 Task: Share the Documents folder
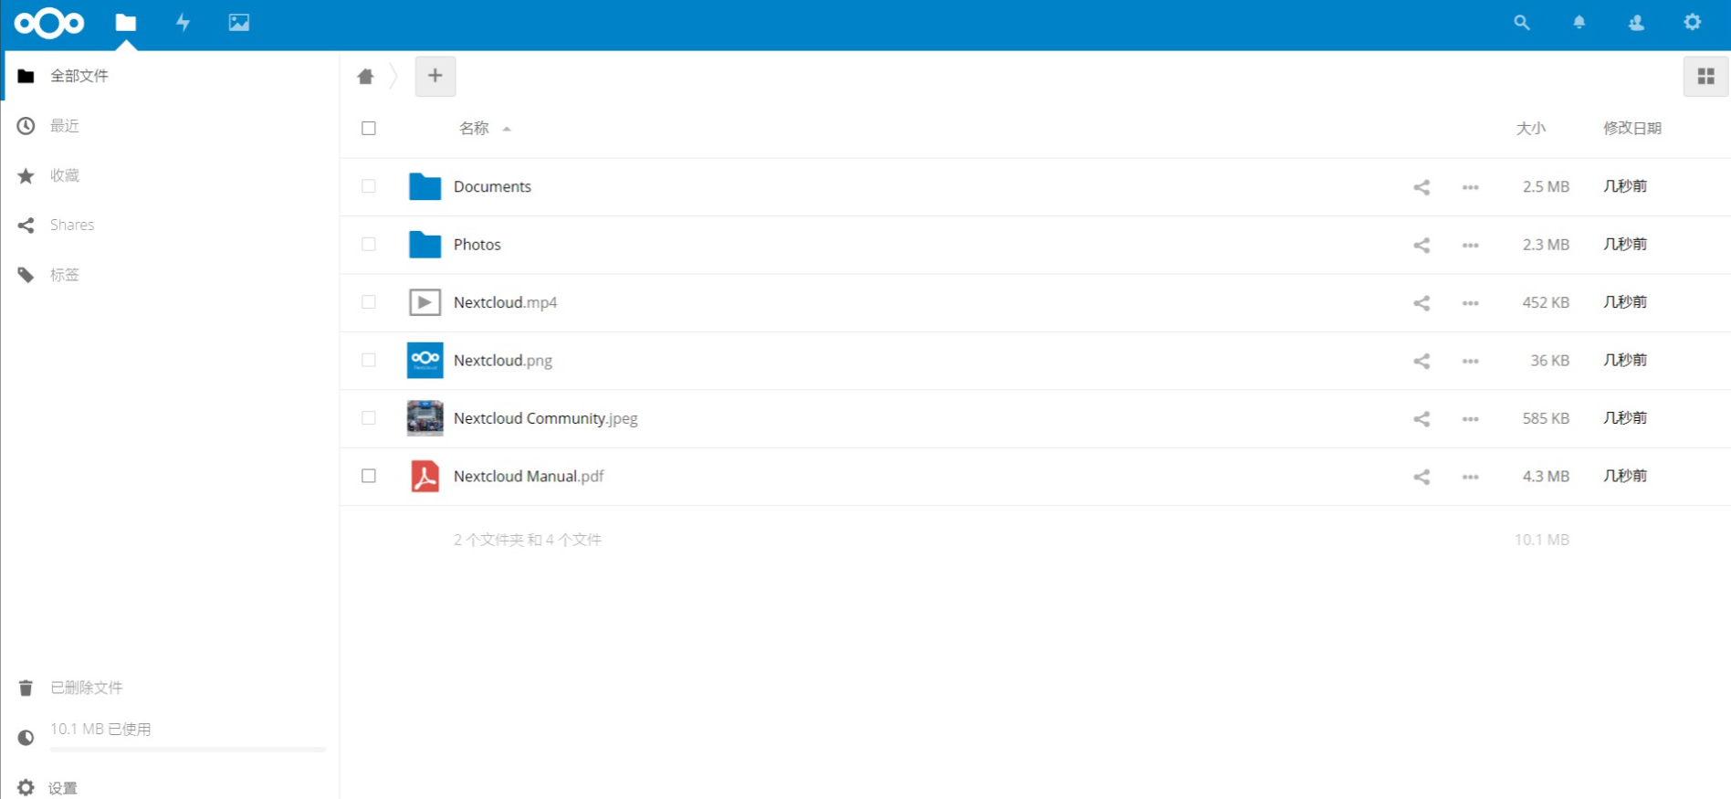coord(1422,187)
